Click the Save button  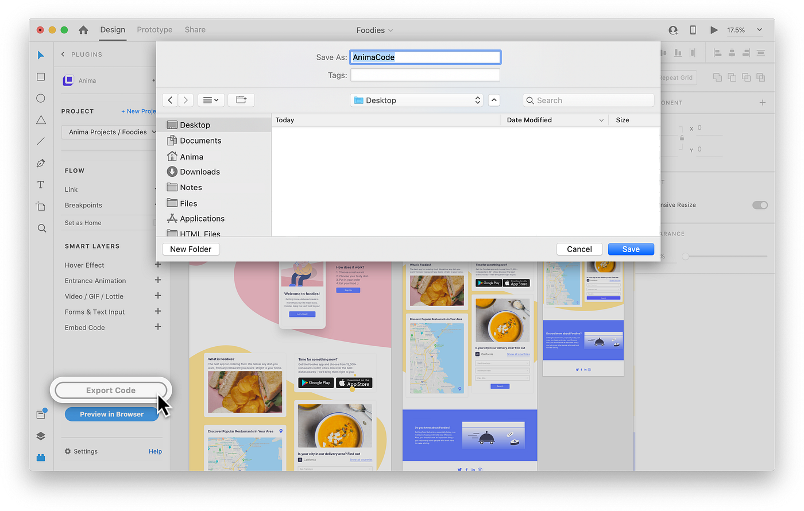pyautogui.click(x=631, y=249)
